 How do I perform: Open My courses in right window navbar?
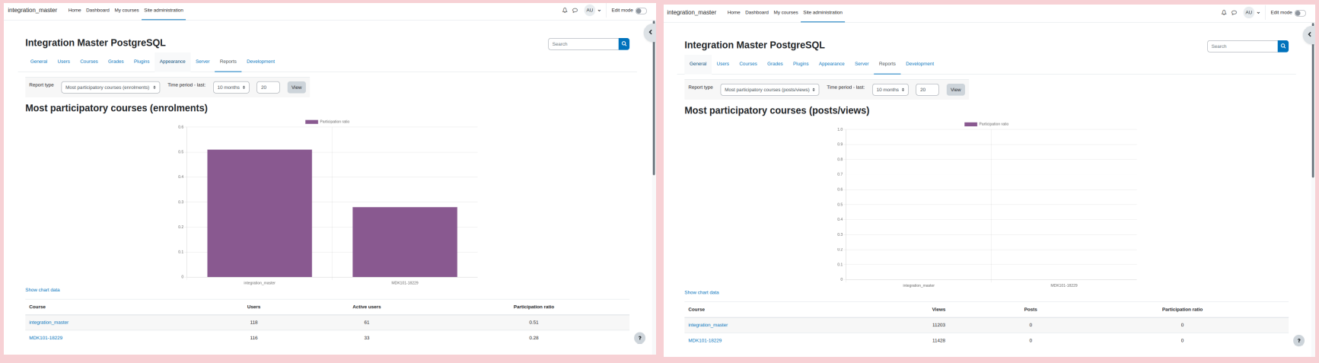(x=785, y=13)
